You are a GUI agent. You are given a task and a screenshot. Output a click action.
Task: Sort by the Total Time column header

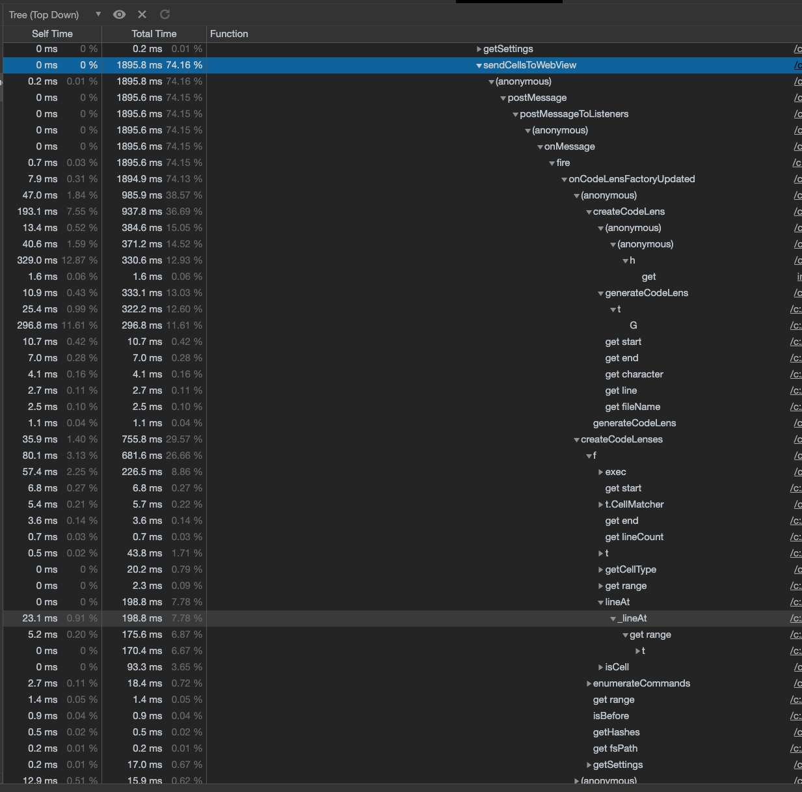pyautogui.click(x=154, y=34)
